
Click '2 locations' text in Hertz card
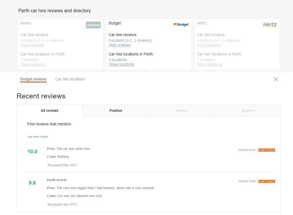206,60
